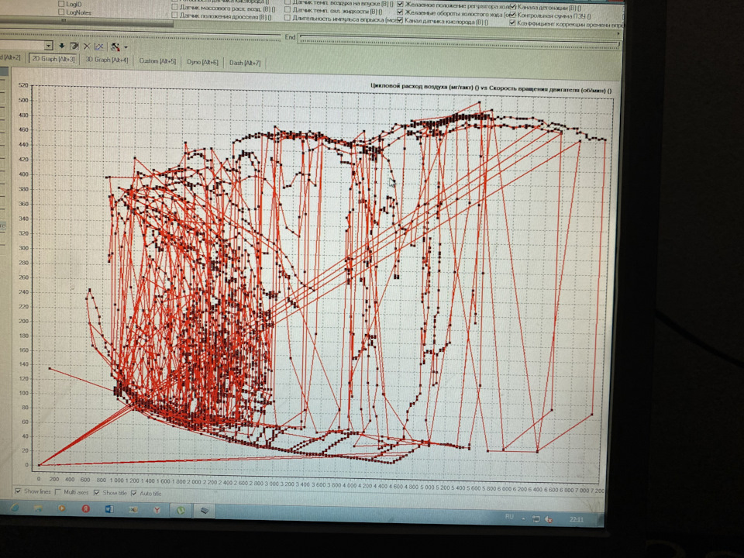
Task: Enable the Multi axes checkbox
Action: (58, 491)
